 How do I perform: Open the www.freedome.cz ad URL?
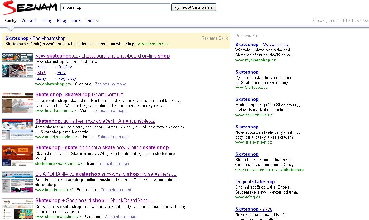coord(152,44)
